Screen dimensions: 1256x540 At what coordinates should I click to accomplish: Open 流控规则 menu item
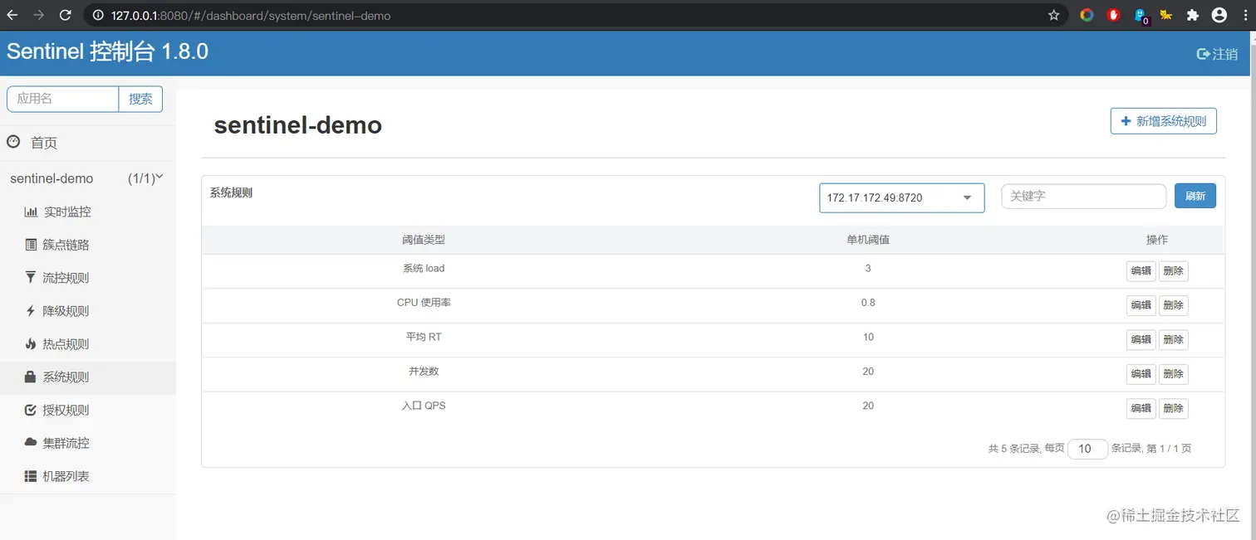66,278
